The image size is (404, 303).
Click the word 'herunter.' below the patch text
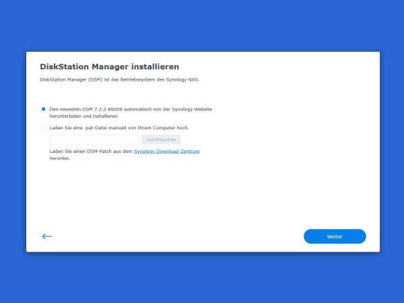click(60, 158)
